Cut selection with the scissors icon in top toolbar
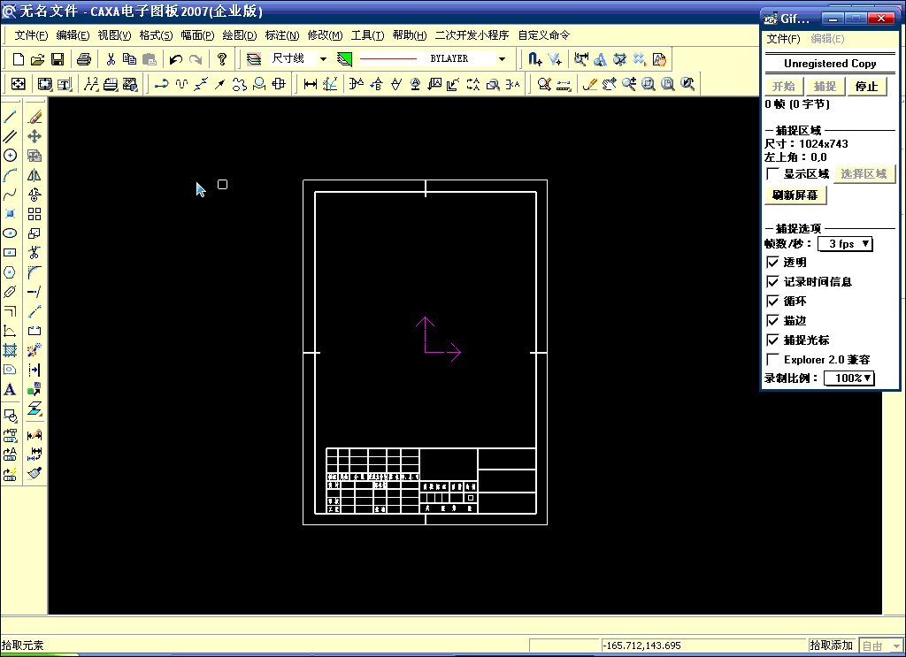The width and height of the screenshot is (906, 657). point(111,59)
